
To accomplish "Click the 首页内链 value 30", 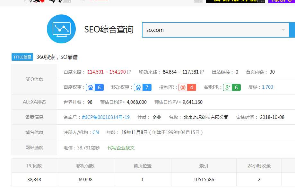I will point(272,72).
